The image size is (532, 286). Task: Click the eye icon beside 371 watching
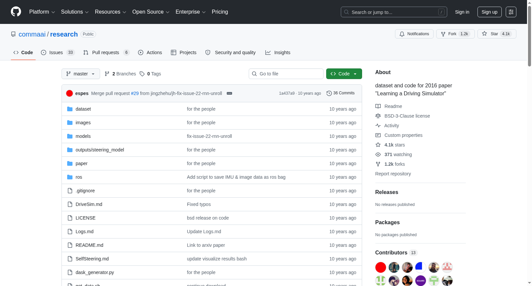[378, 154]
